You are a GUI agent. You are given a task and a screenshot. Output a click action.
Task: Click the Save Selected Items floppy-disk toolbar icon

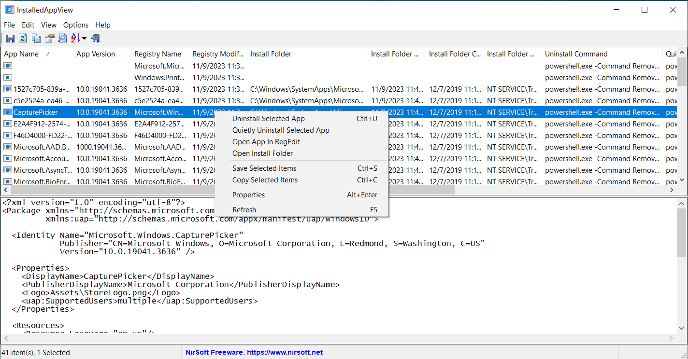pyautogui.click(x=10, y=39)
